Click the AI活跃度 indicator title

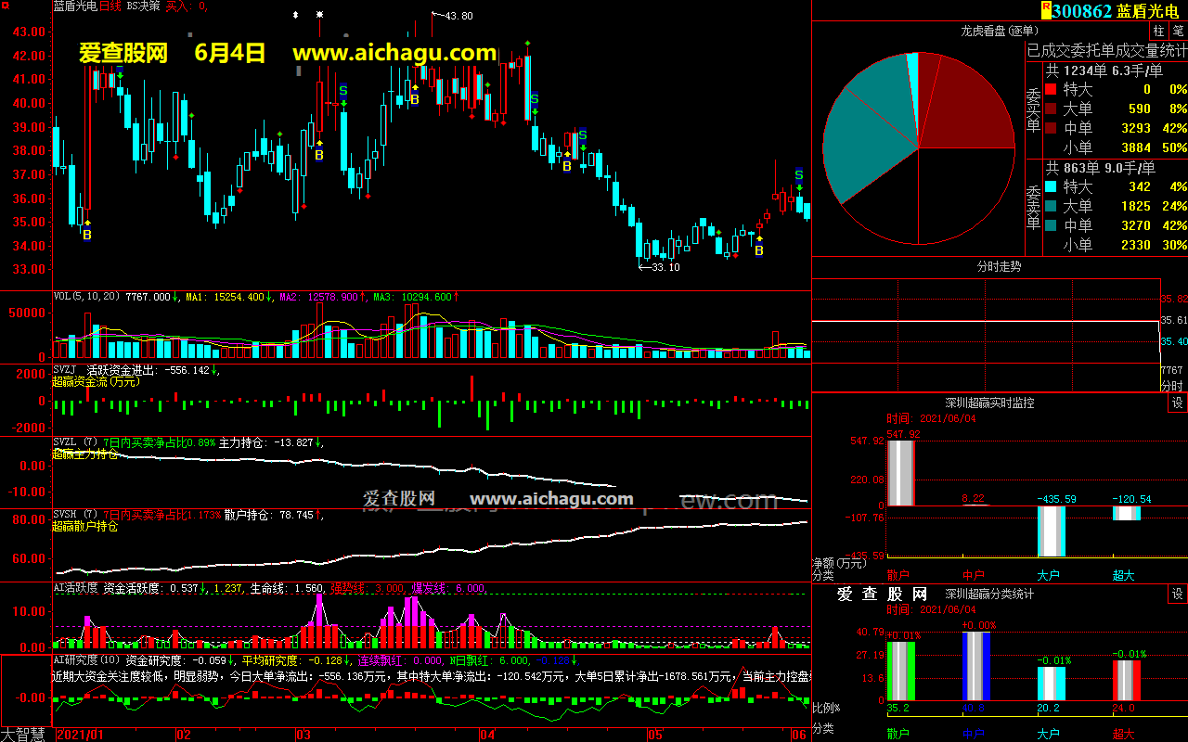click(75, 588)
